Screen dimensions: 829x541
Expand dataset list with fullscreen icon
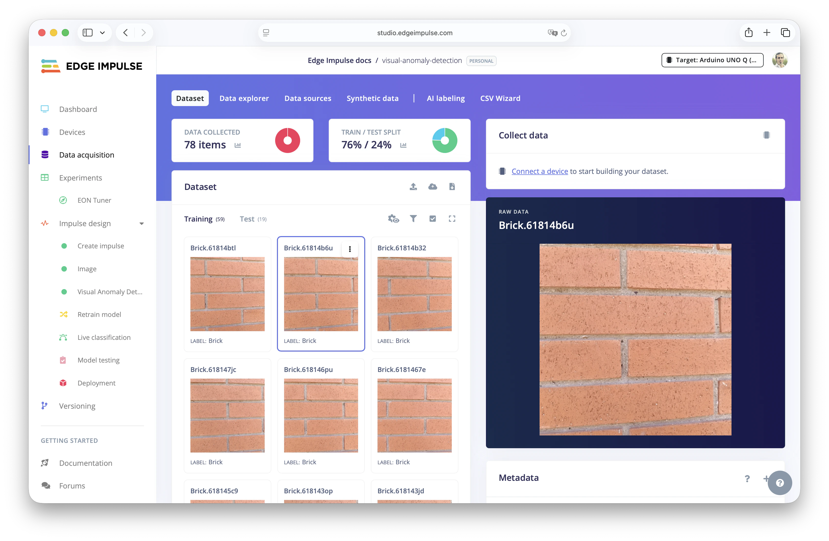tap(452, 219)
